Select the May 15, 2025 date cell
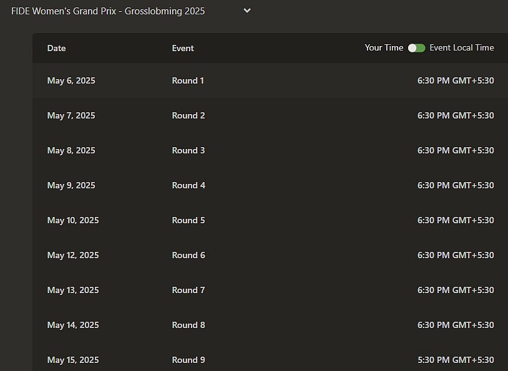 pos(73,360)
